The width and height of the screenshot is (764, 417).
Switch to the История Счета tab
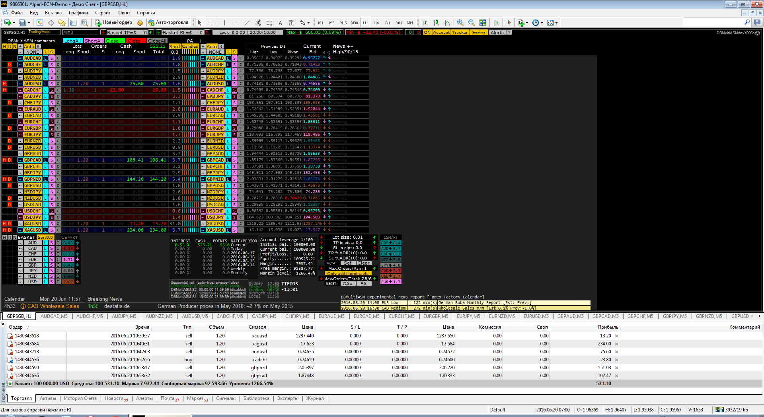pyautogui.click(x=80, y=398)
